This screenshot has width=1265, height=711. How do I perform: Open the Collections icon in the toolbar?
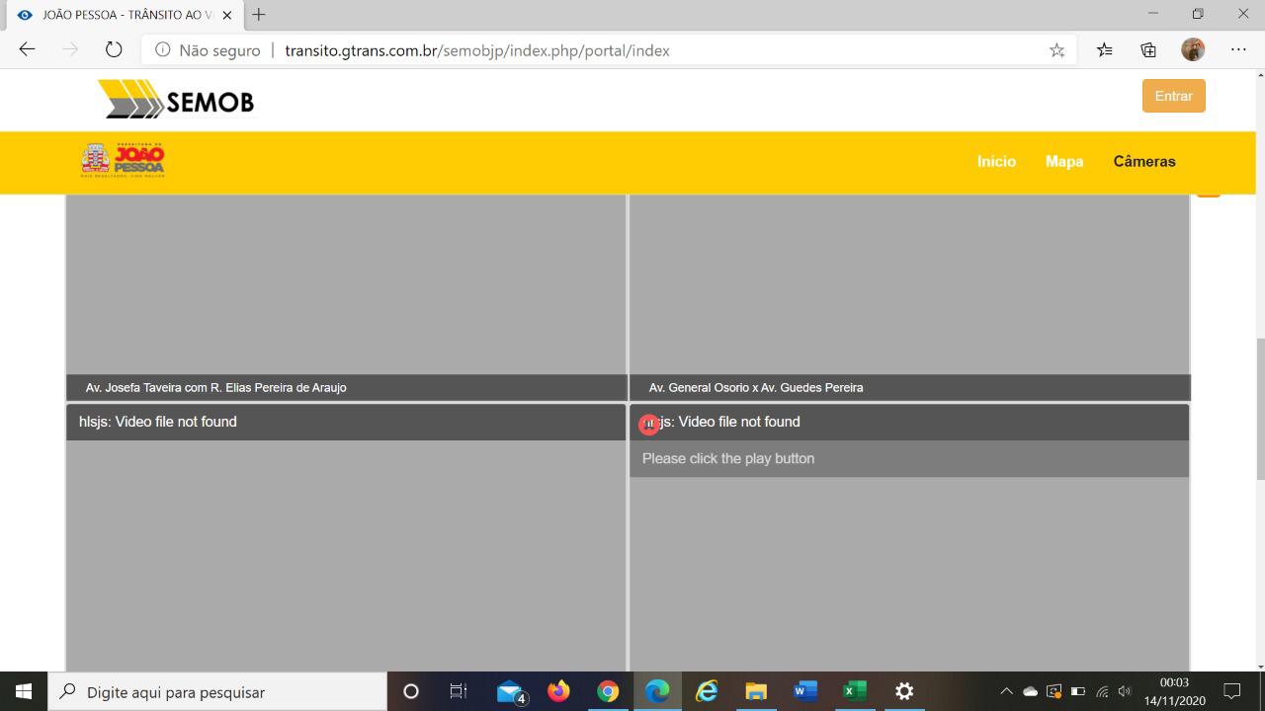point(1148,50)
